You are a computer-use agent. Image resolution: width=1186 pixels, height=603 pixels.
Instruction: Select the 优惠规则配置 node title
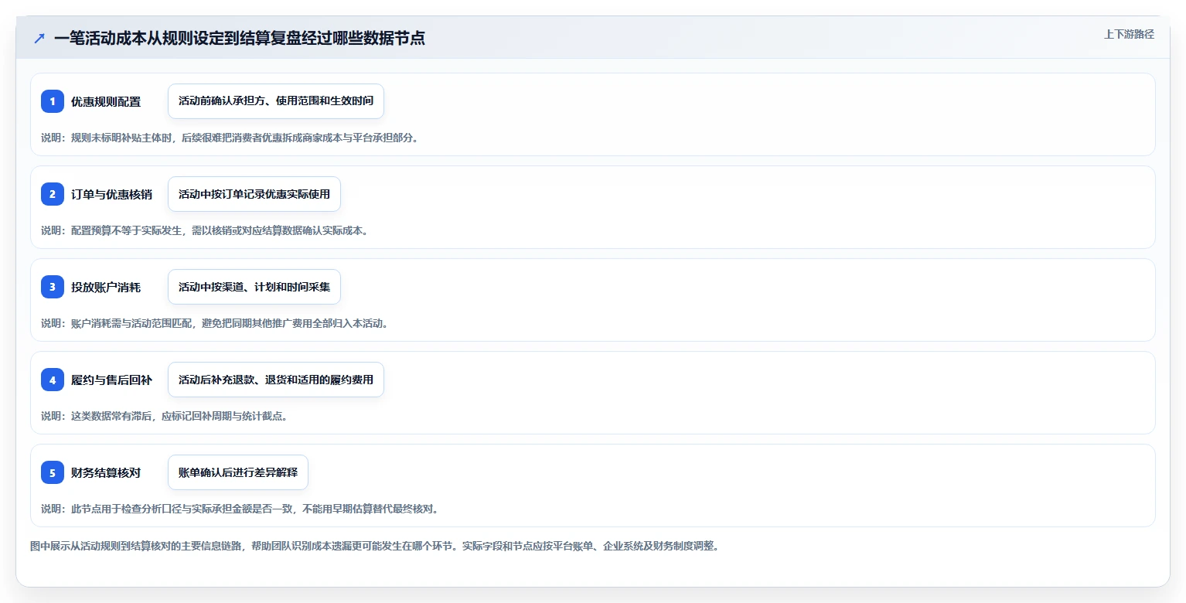106,101
